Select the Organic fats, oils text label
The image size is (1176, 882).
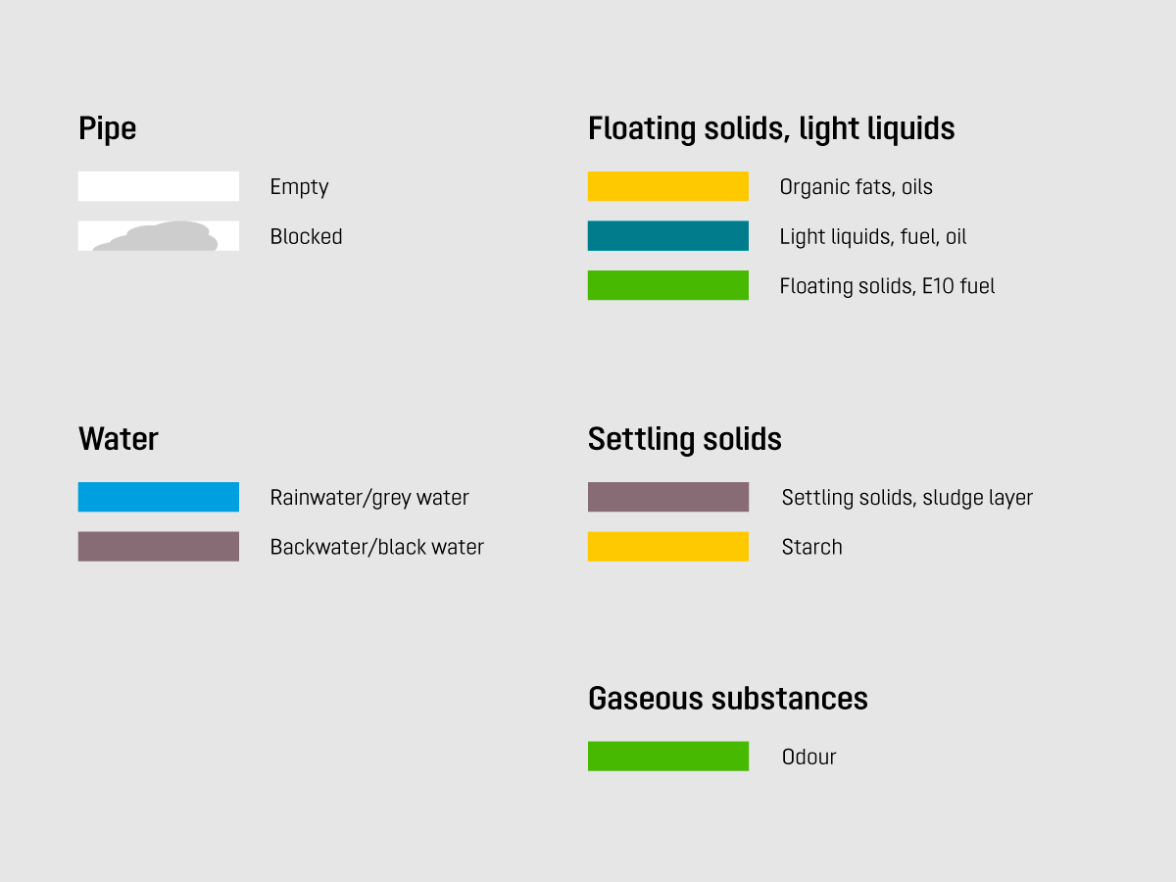(856, 187)
